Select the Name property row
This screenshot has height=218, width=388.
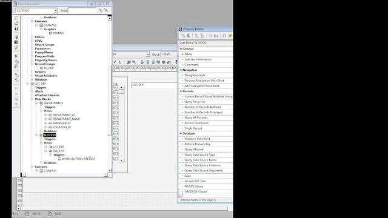click(206, 54)
